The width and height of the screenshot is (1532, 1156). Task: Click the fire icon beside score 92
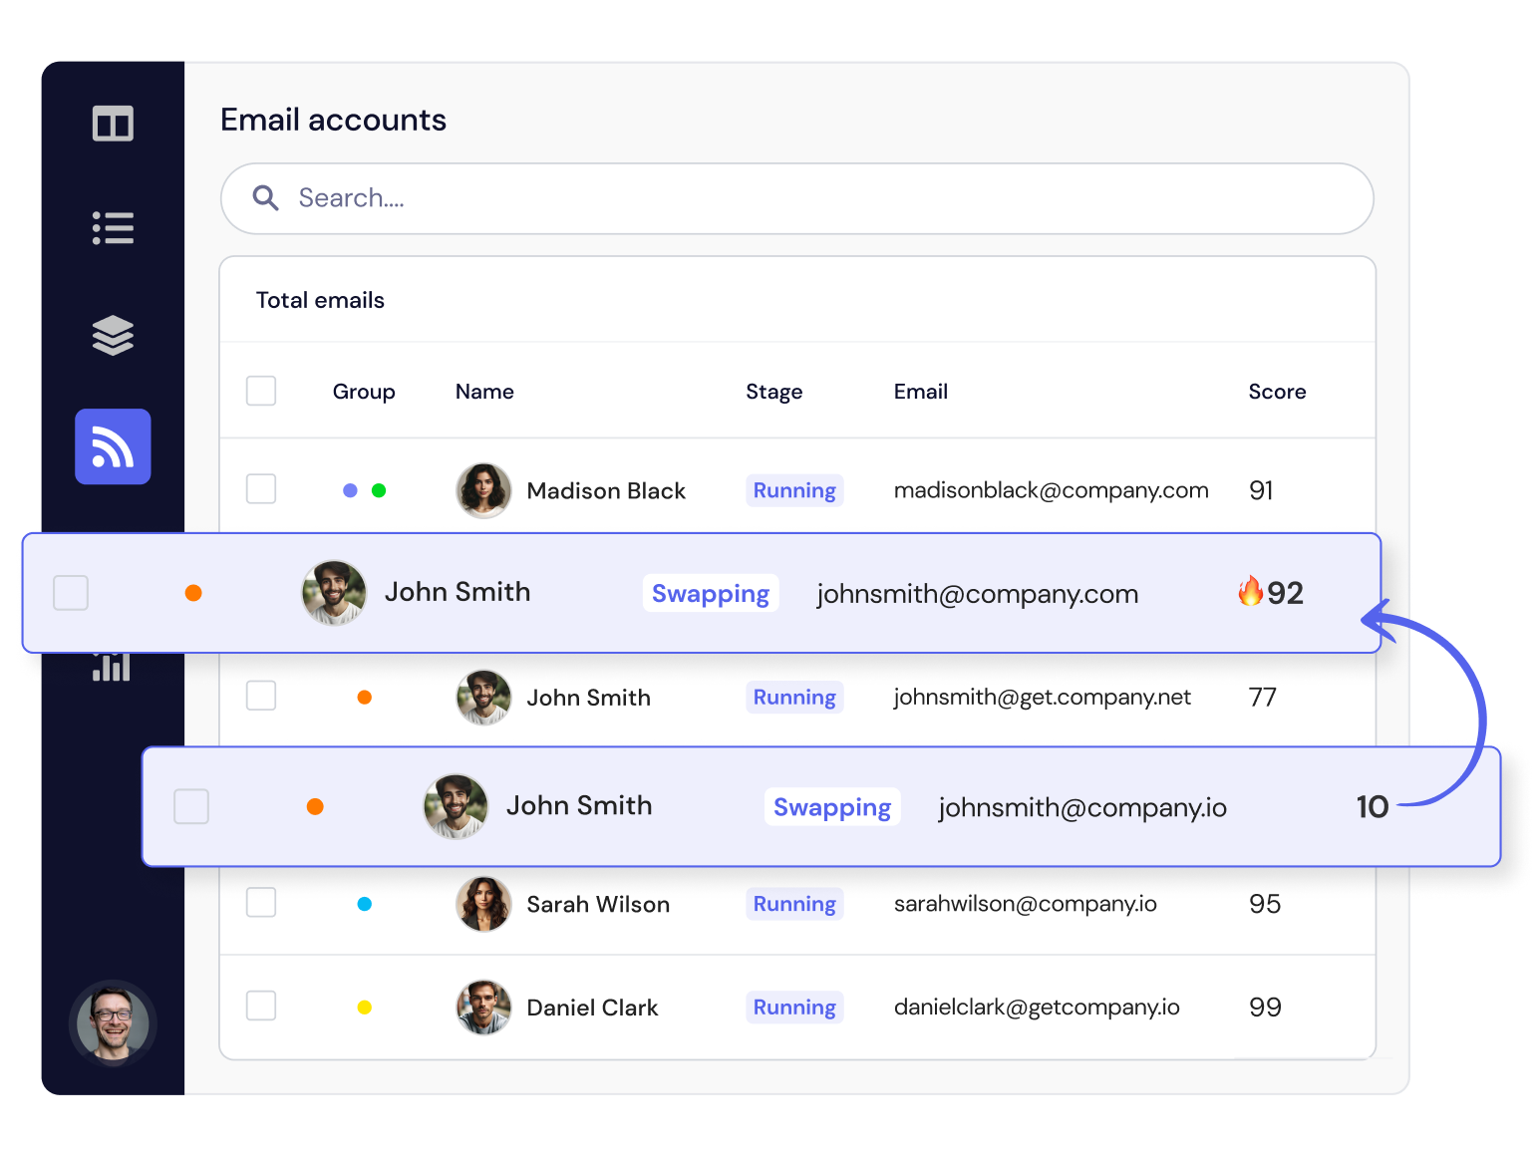(x=1250, y=591)
